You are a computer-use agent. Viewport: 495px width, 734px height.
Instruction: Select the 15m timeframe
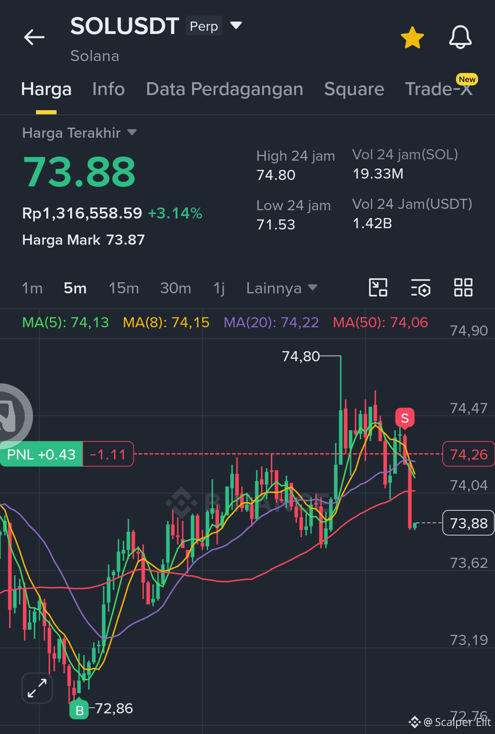[x=124, y=288]
